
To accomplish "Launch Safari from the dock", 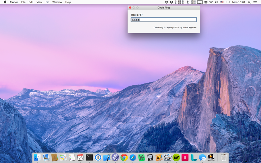I will pos(133,157).
